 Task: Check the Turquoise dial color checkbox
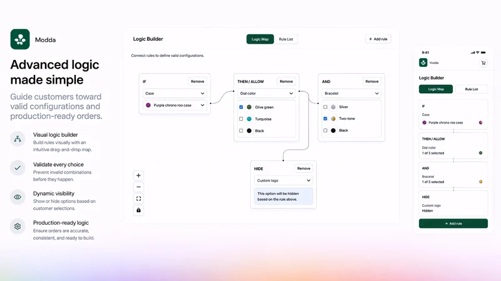coord(241,119)
